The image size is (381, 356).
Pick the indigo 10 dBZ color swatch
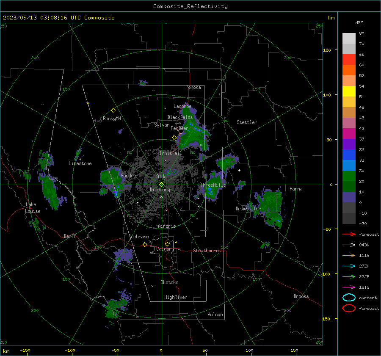click(349, 197)
